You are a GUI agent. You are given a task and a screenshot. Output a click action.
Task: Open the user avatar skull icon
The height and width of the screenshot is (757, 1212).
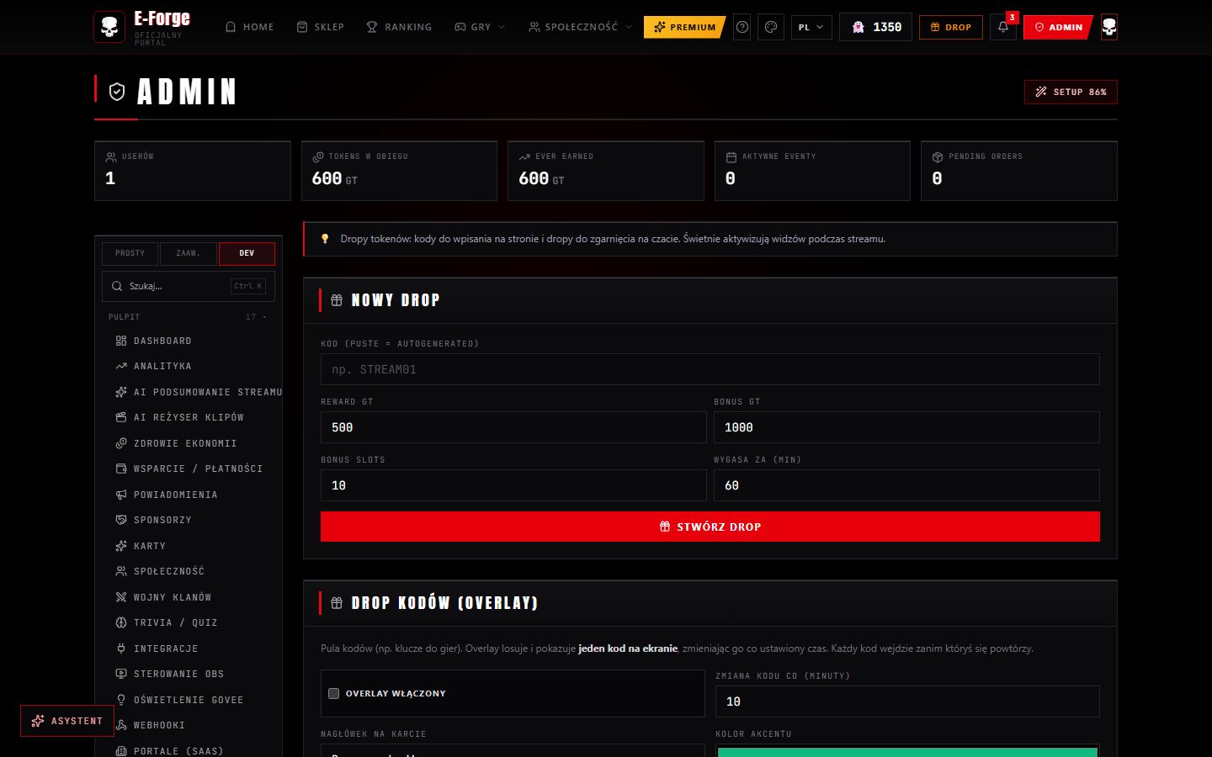coord(1109,27)
